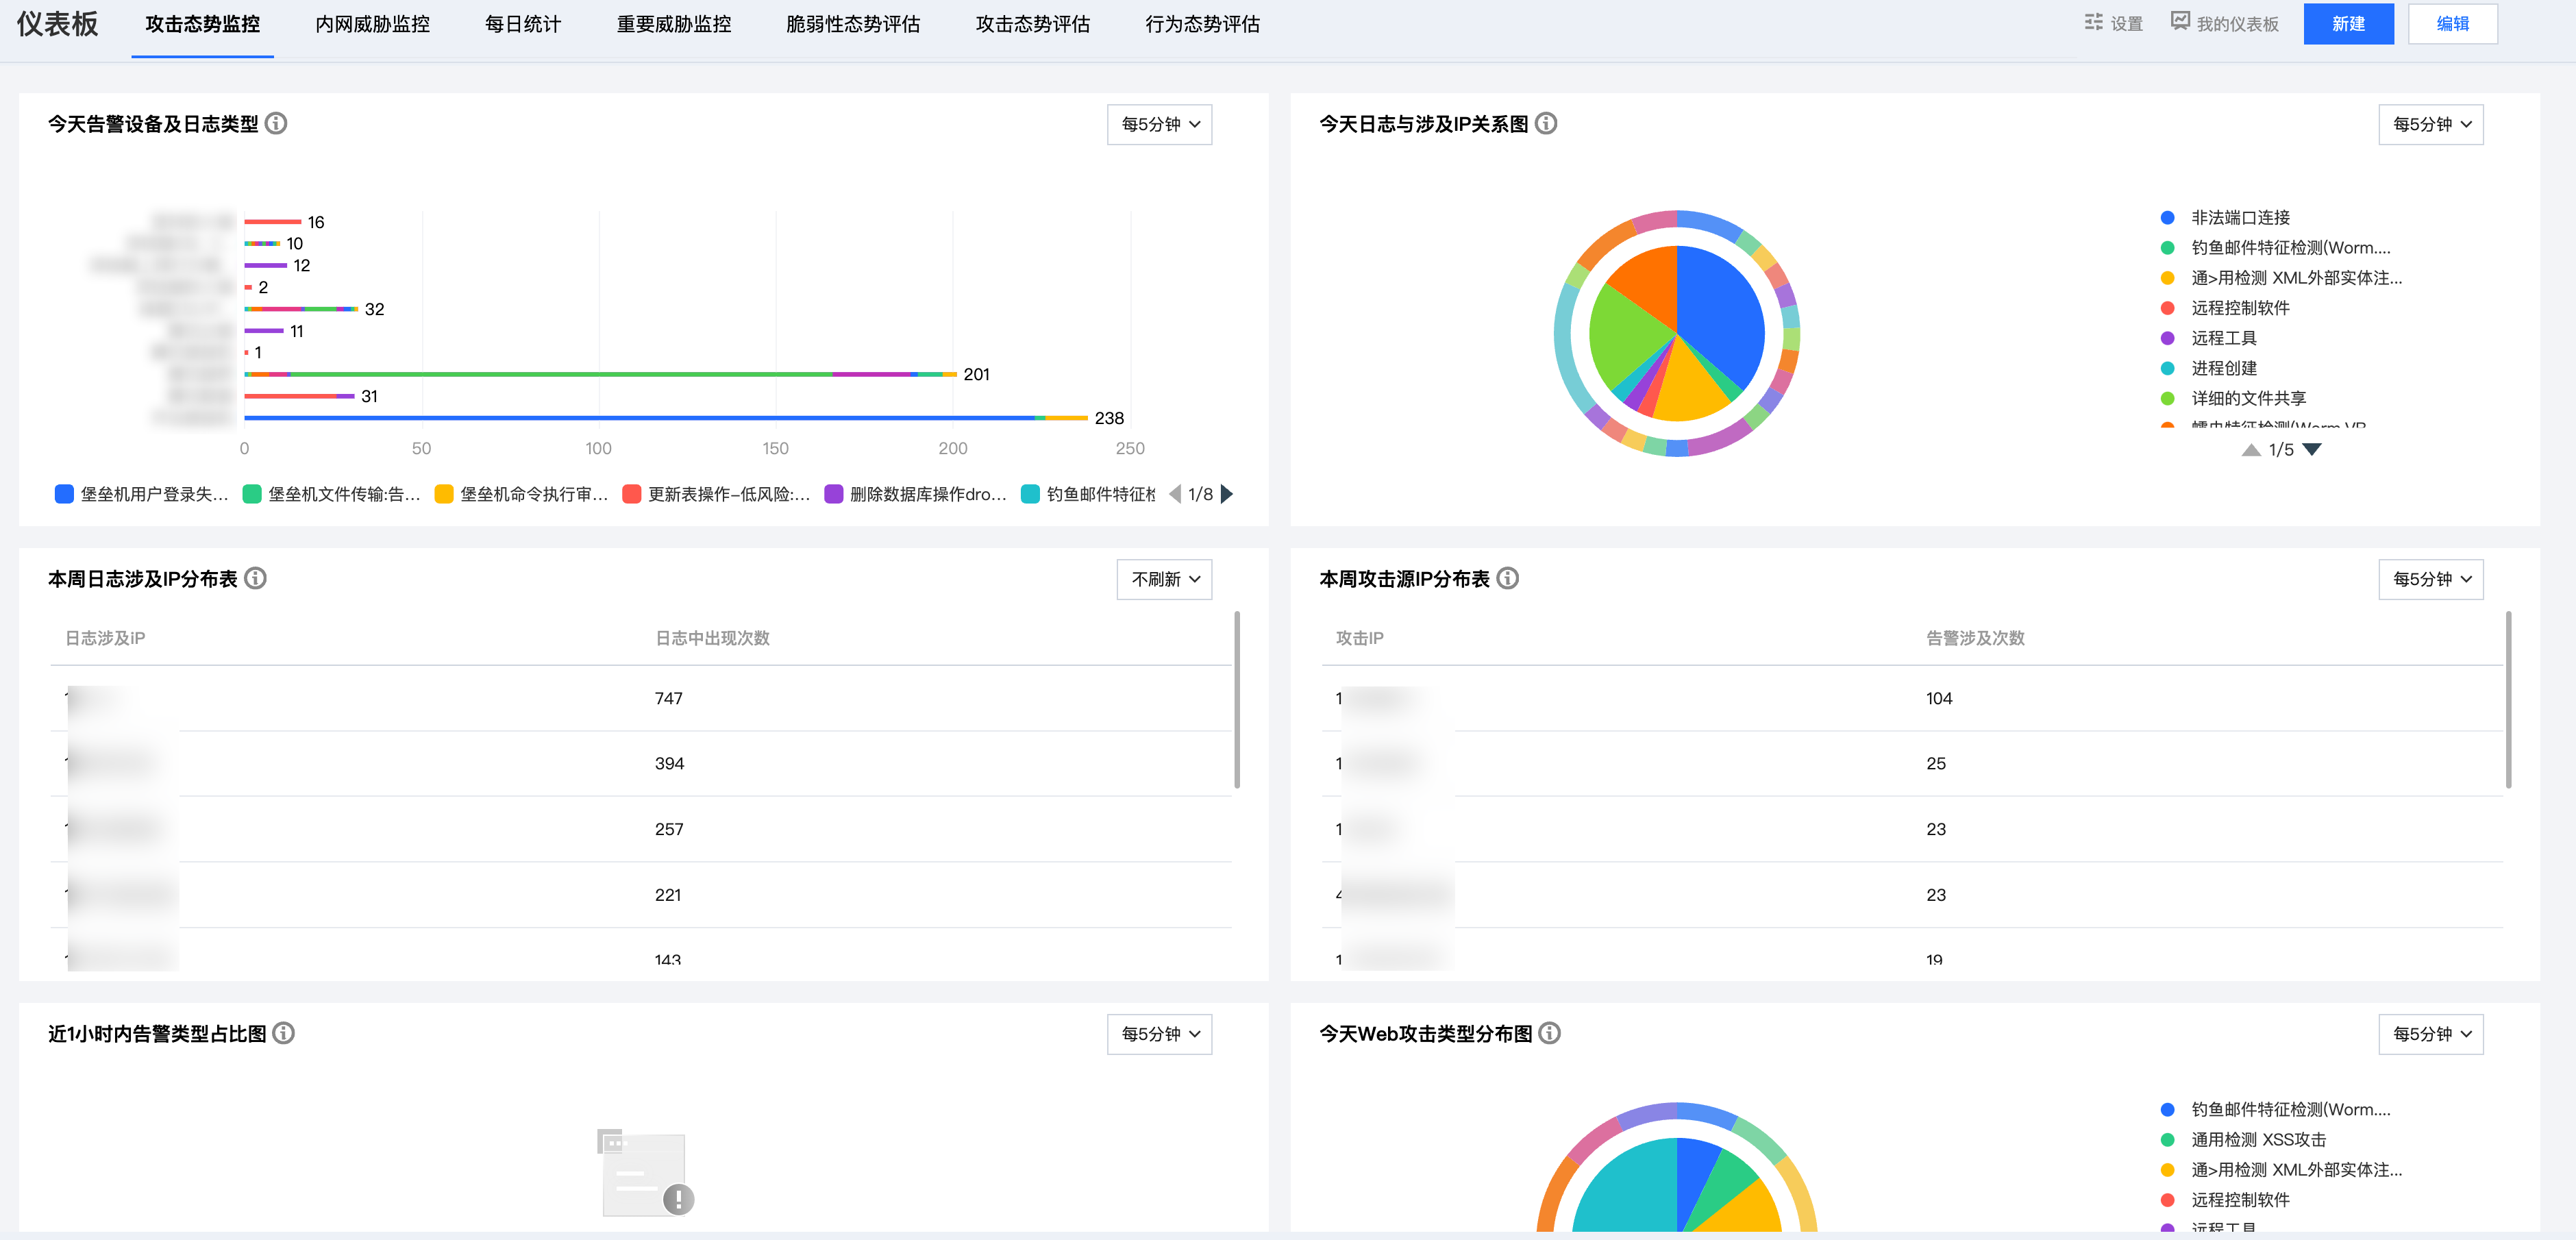
Task: Open 不刷新 dropdown for 本周日志涉及IP分布表
Action: coord(1164,579)
